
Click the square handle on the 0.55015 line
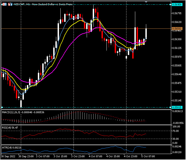tap(2, 107)
